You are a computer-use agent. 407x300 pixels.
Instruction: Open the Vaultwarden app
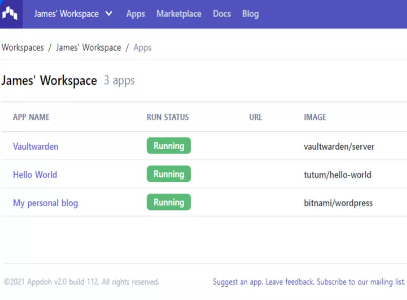coord(36,146)
